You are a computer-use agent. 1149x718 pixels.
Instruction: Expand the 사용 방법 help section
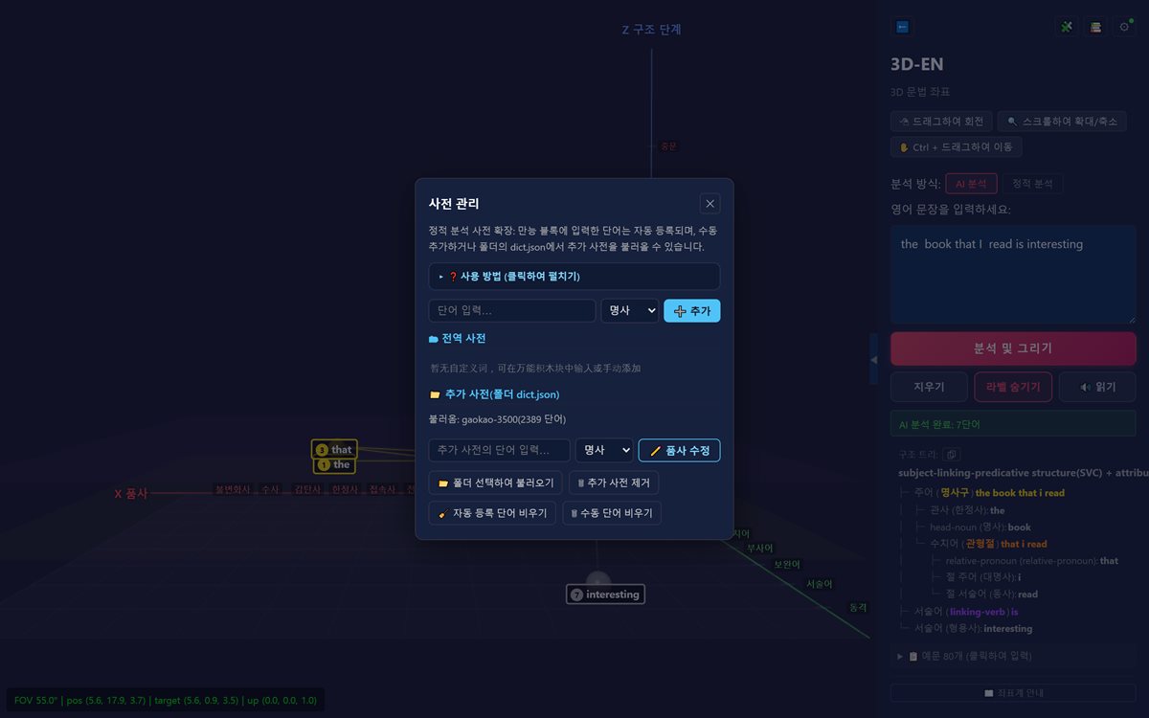tap(574, 277)
